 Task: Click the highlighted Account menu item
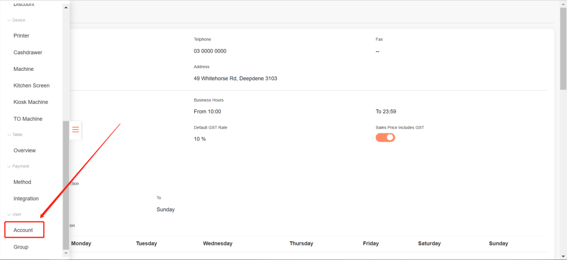[x=23, y=230]
